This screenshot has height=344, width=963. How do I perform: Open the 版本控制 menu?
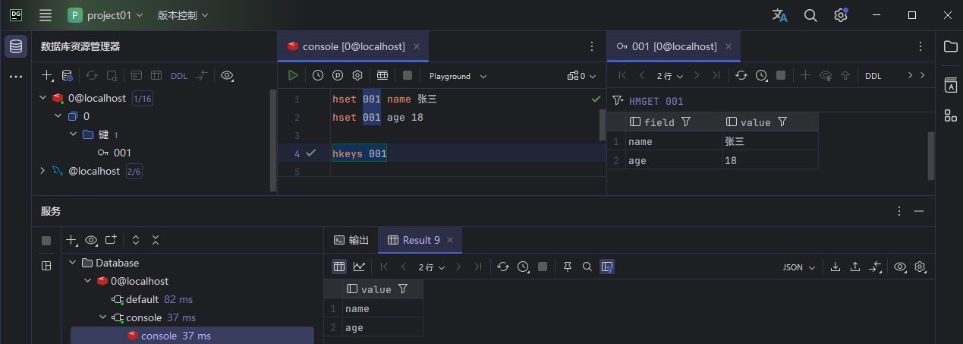(x=182, y=15)
